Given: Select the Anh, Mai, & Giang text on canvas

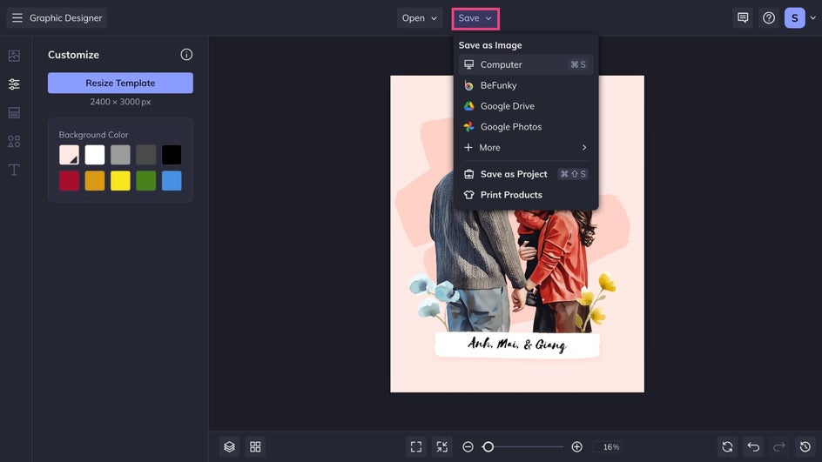Looking at the screenshot, I should (x=517, y=345).
